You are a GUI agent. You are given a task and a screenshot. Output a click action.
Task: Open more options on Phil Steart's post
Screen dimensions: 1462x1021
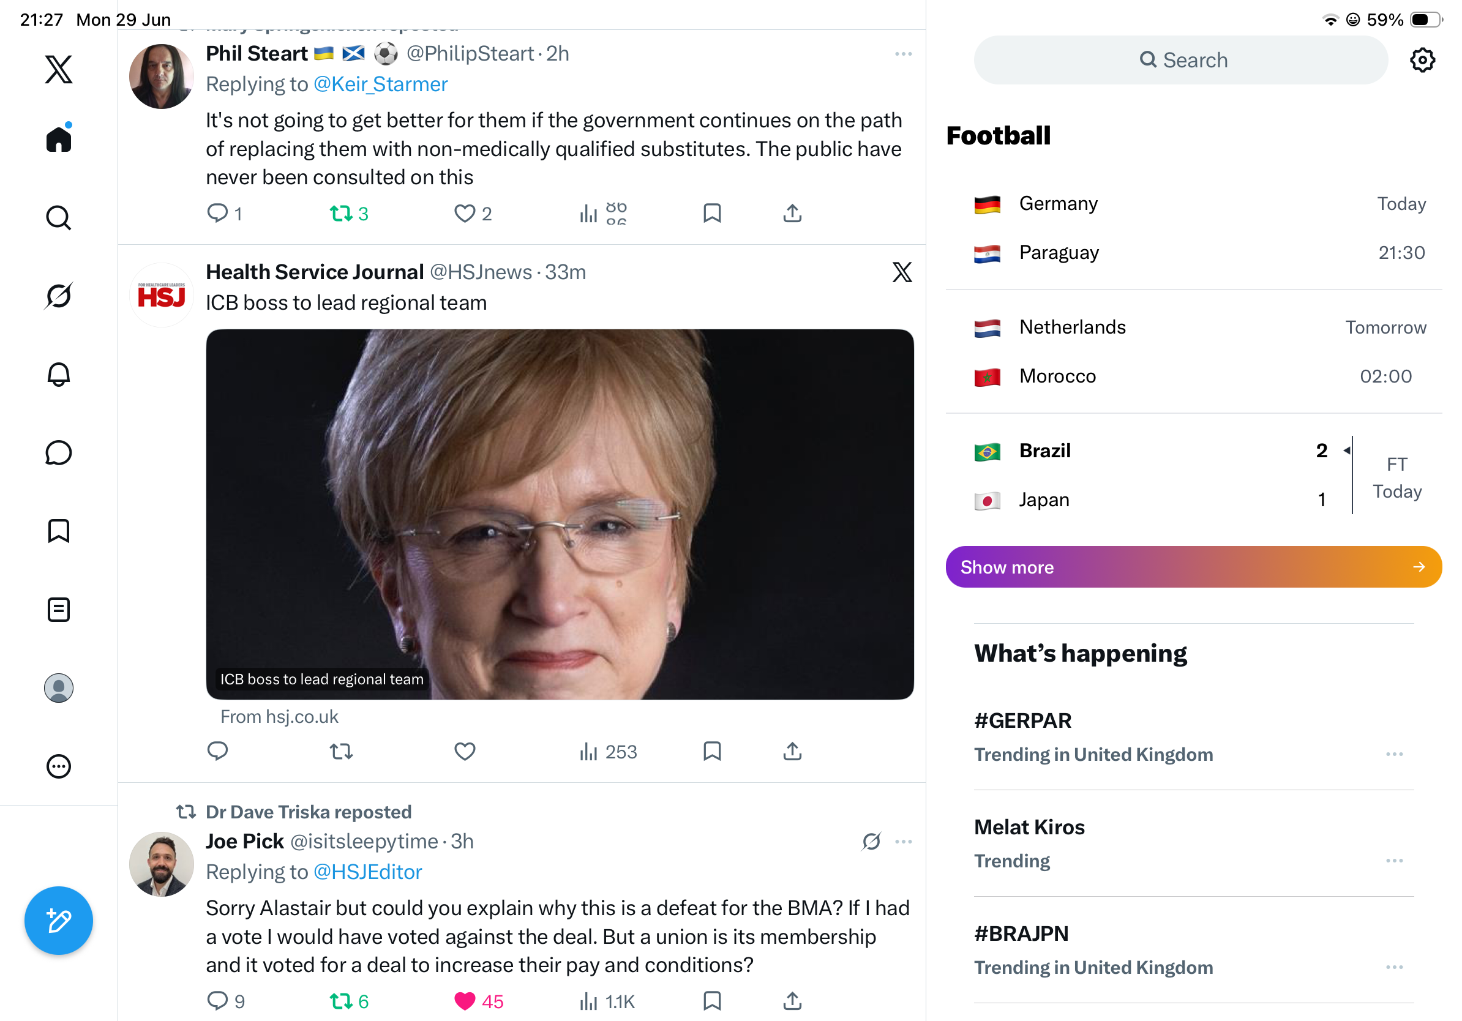[903, 54]
